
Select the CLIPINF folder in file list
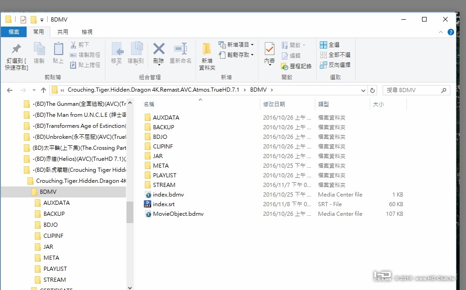click(x=163, y=147)
